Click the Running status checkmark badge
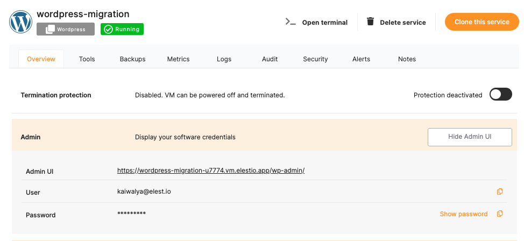 coord(122,29)
